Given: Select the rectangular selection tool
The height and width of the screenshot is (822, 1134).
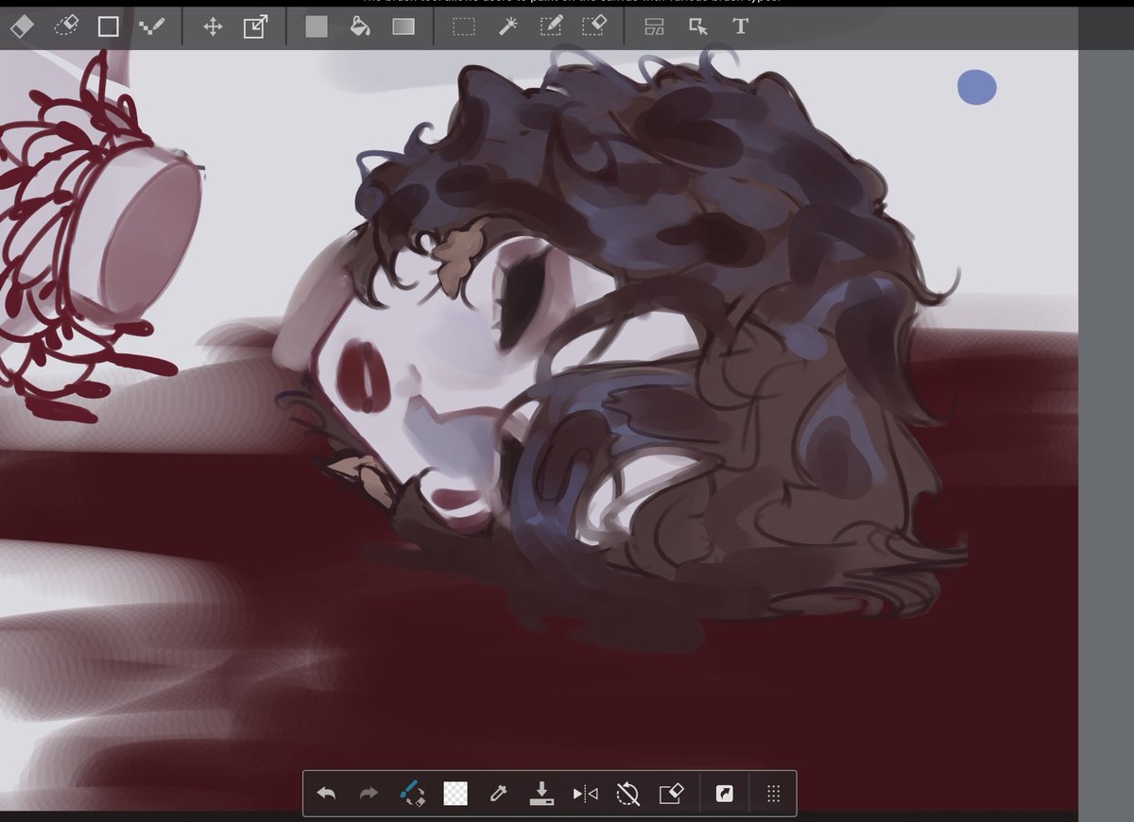Looking at the screenshot, I should (x=463, y=26).
